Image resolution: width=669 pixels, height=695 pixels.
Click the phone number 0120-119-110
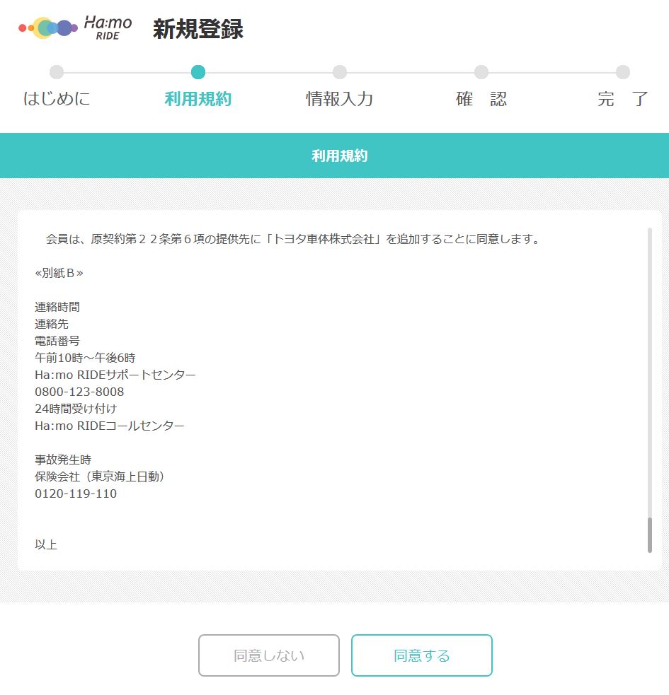(76, 493)
